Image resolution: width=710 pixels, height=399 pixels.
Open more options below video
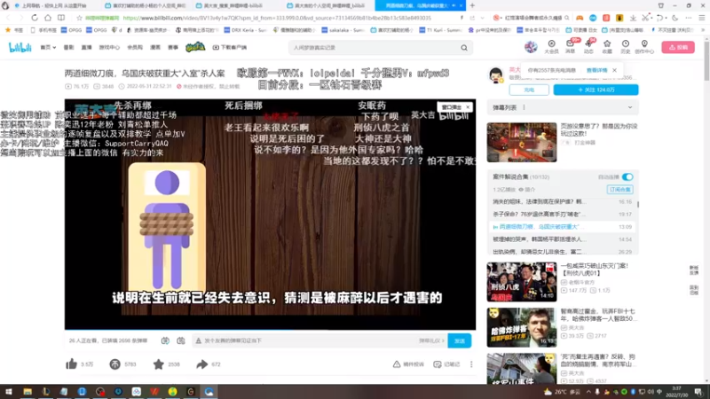[x=471, y=364]
